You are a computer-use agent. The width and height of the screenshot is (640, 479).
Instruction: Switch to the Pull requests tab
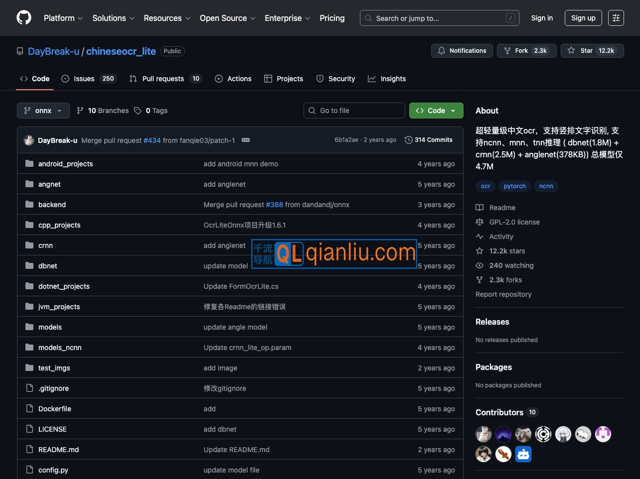point(164,79)
